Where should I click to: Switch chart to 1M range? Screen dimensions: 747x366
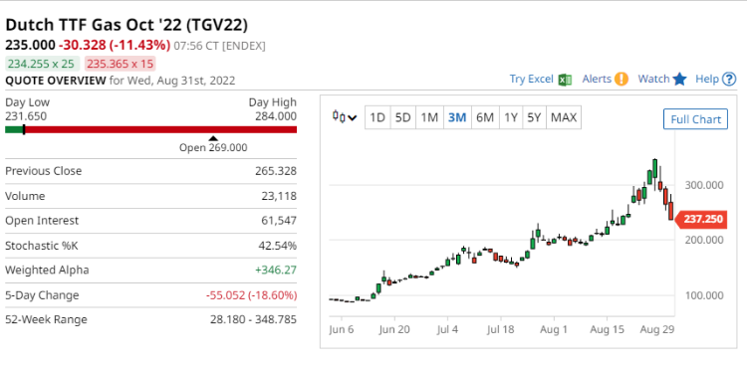pyautogui.click(x=429, y=117)
